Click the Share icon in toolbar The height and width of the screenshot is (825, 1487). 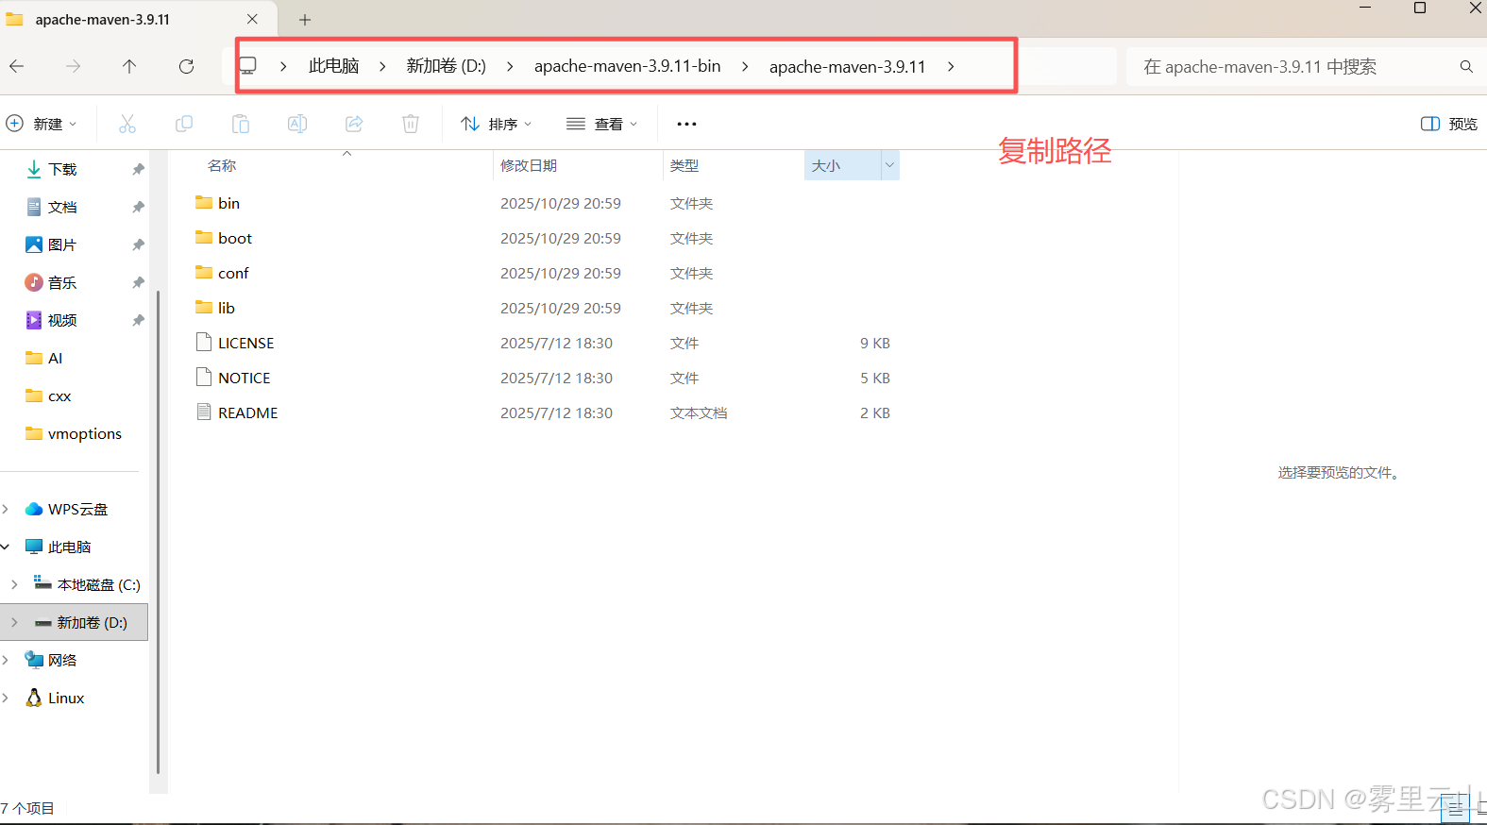tap(354, 124)
